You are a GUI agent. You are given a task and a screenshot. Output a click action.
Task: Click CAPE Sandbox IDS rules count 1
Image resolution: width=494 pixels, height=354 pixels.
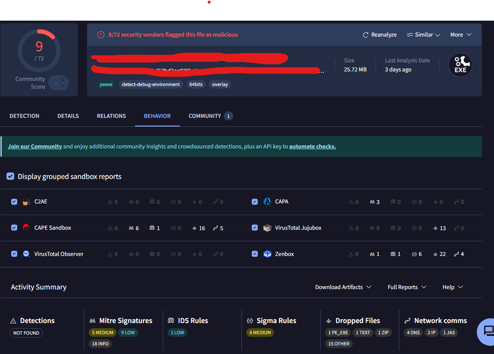click(154, 228)
